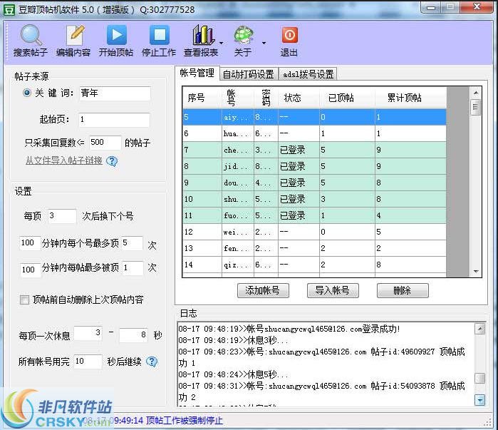Click the 状态 column header

tap(299, 98)
